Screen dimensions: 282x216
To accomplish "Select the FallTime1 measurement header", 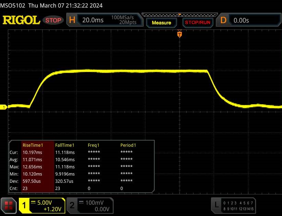I will tap(65, 145).
